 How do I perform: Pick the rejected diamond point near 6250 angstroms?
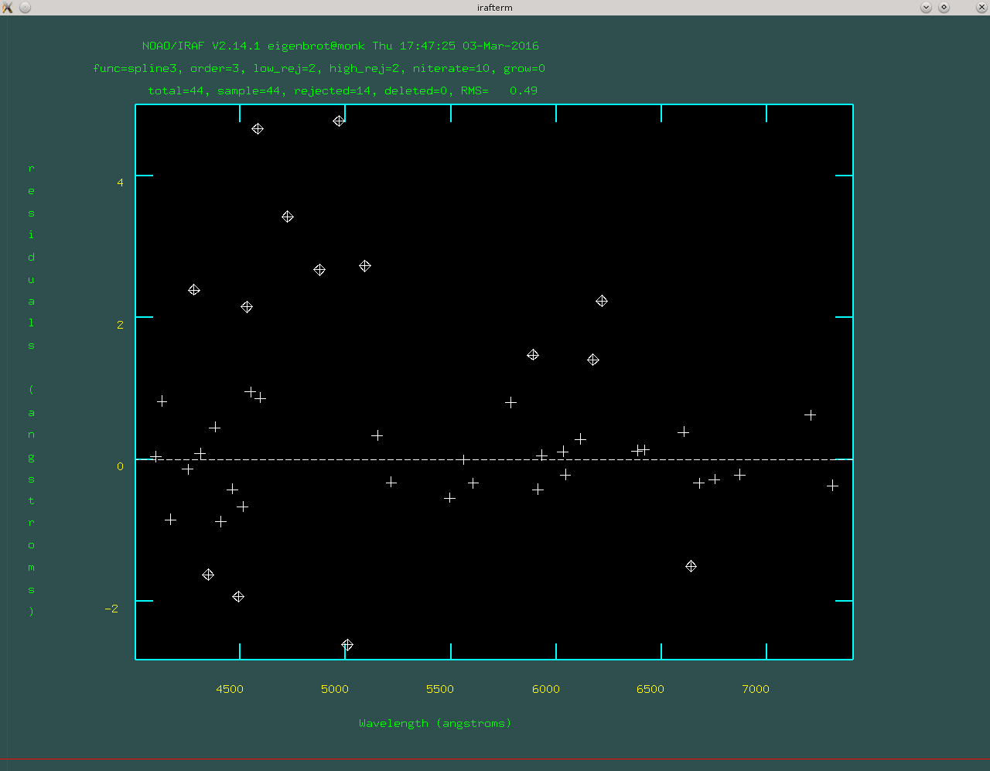click(602, 301)
